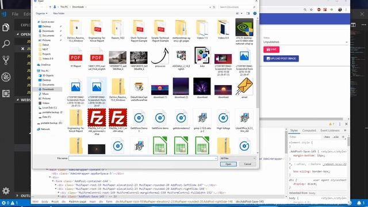Open VS Code Search view icon

click(x=6, y=44)
